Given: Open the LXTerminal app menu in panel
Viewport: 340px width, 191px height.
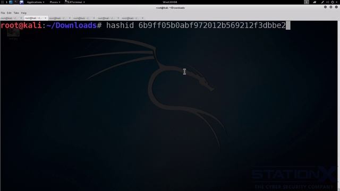Looking at the screenshot, I should coord(75,2).
